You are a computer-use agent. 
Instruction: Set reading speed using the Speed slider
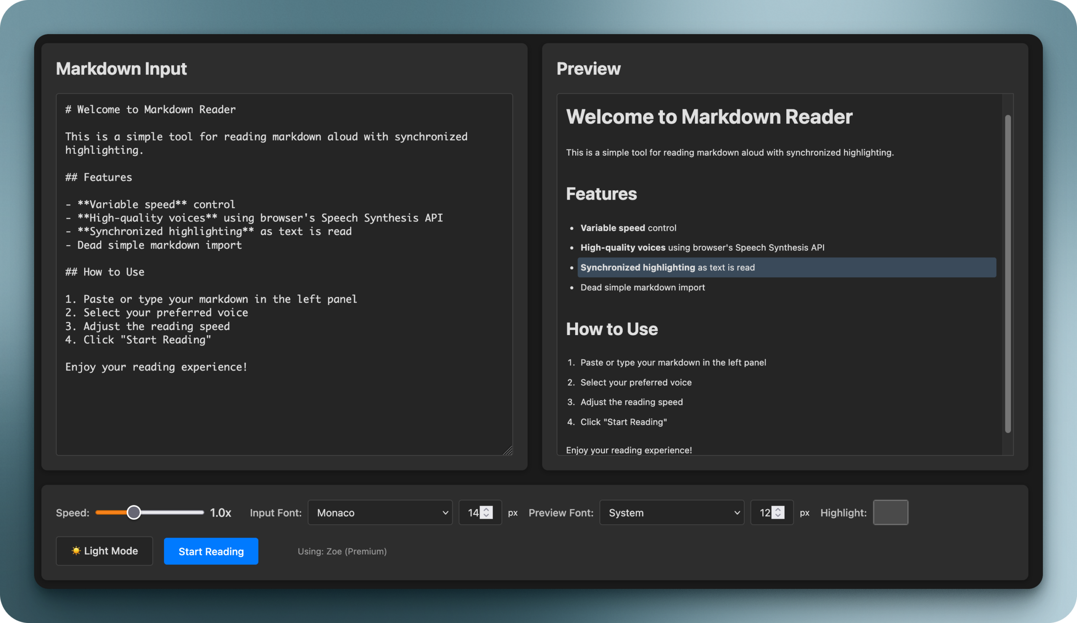point(135,512)
